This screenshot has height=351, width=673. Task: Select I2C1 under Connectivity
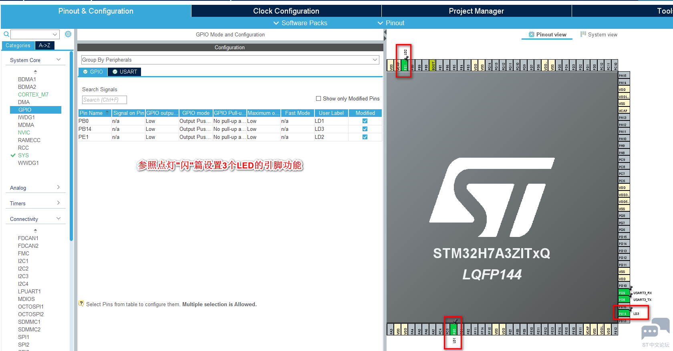23,261
